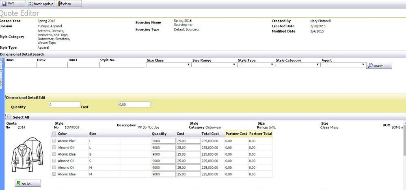
Task: Click Cost field for Almond Oil S
Action: pyautogui.click(x=188, y=161)
